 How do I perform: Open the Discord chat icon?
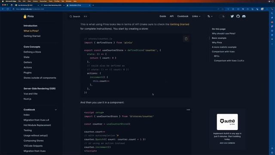[244, 16]
